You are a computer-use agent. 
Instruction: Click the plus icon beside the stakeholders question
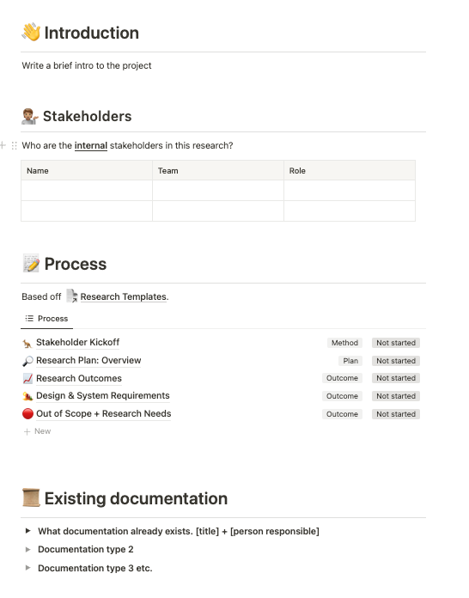3,145
